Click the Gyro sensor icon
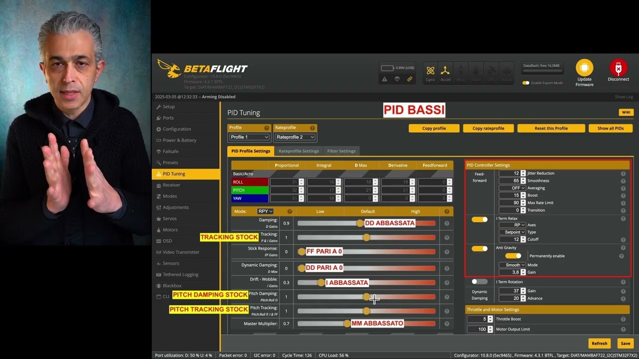639x359 pixels. pos(430,73)
